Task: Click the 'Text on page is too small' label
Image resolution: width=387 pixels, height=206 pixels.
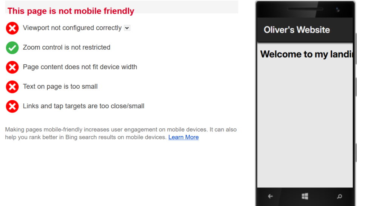Action: point(60,86)
